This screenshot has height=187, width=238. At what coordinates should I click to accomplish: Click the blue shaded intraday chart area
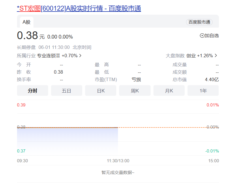68,140
